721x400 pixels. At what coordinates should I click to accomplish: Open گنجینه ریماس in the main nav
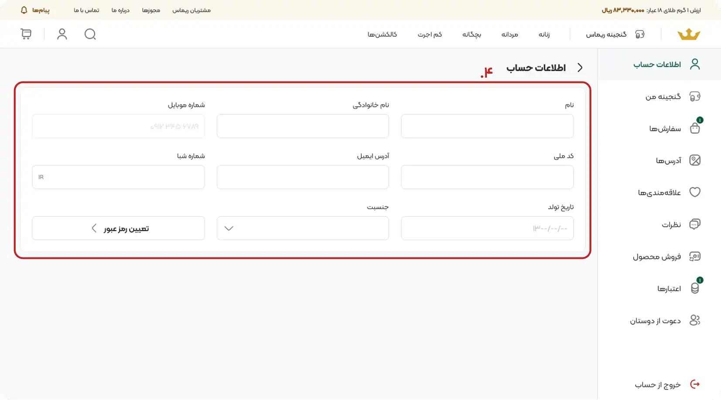pyautogui.click(x=606, y=34)
